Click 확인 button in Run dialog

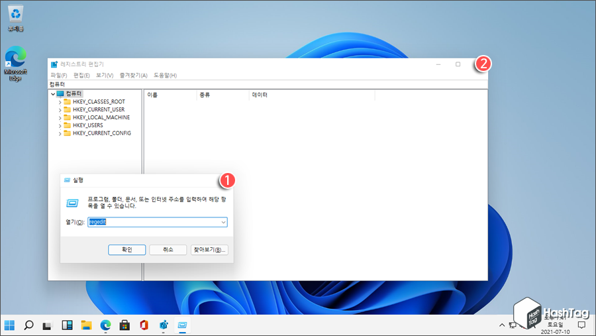click(127, 250)
